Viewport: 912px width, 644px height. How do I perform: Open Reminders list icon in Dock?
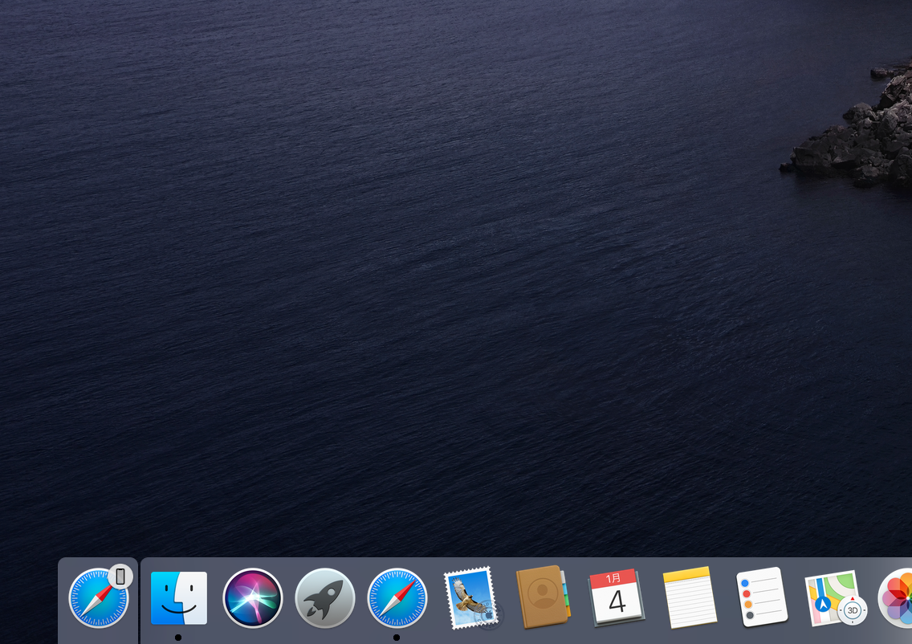[x=762, y=597]
